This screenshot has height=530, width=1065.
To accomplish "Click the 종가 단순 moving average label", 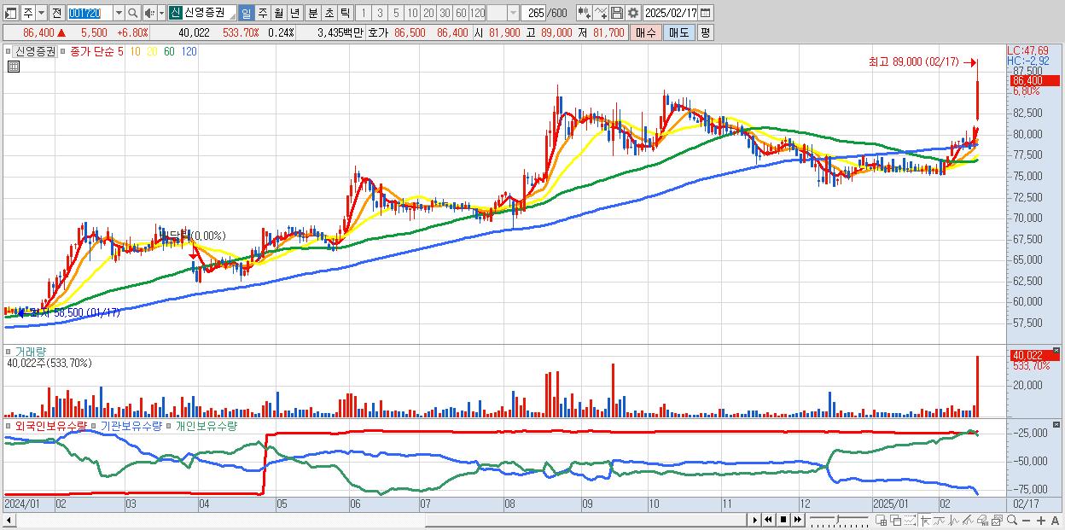I will (x=92, y=51).
